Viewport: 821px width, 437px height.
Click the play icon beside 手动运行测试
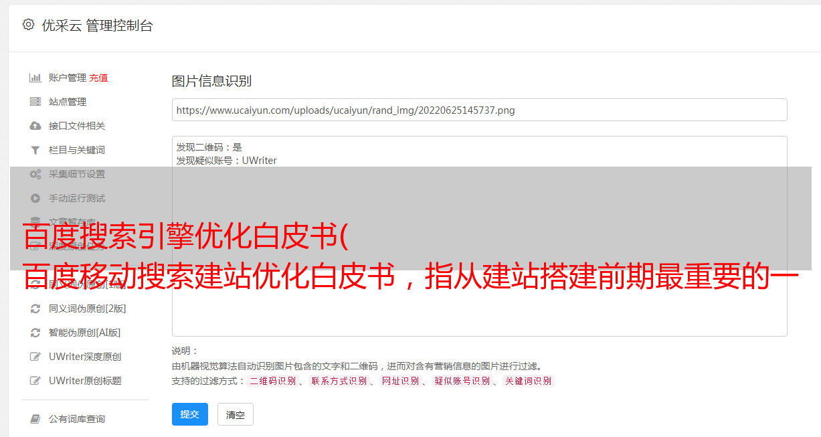tap(35, 198)
